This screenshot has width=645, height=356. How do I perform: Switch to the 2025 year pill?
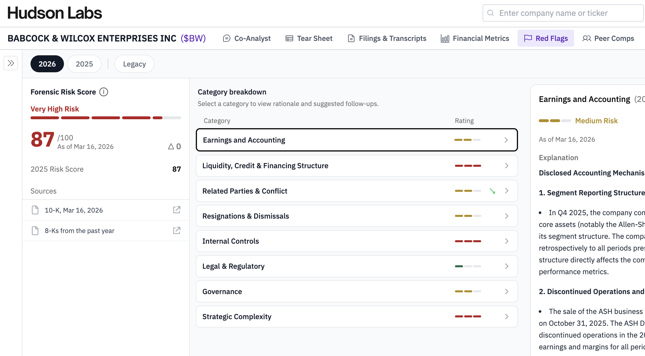84,64
